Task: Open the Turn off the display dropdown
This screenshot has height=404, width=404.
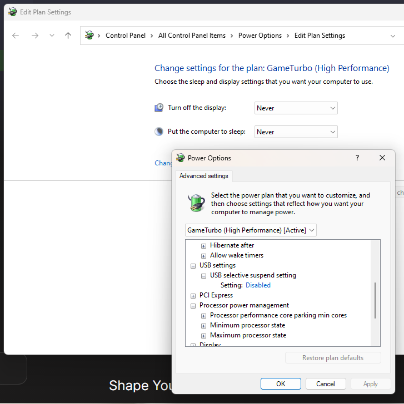Action: [x=296, y=108]
